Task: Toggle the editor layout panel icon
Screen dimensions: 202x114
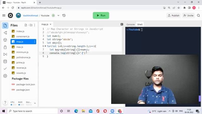Action: (x=122, y=24)
